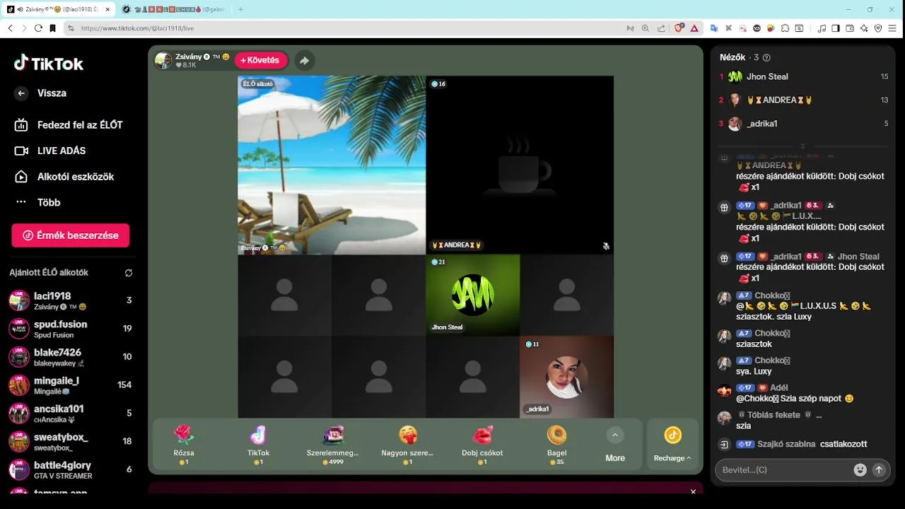Send the Dobj csókot gift
Screen dimensions: 905x509
pos(482,444)
